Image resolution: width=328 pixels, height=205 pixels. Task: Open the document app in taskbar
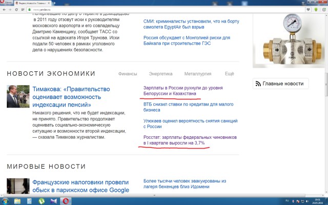click(x=29, y=201)
